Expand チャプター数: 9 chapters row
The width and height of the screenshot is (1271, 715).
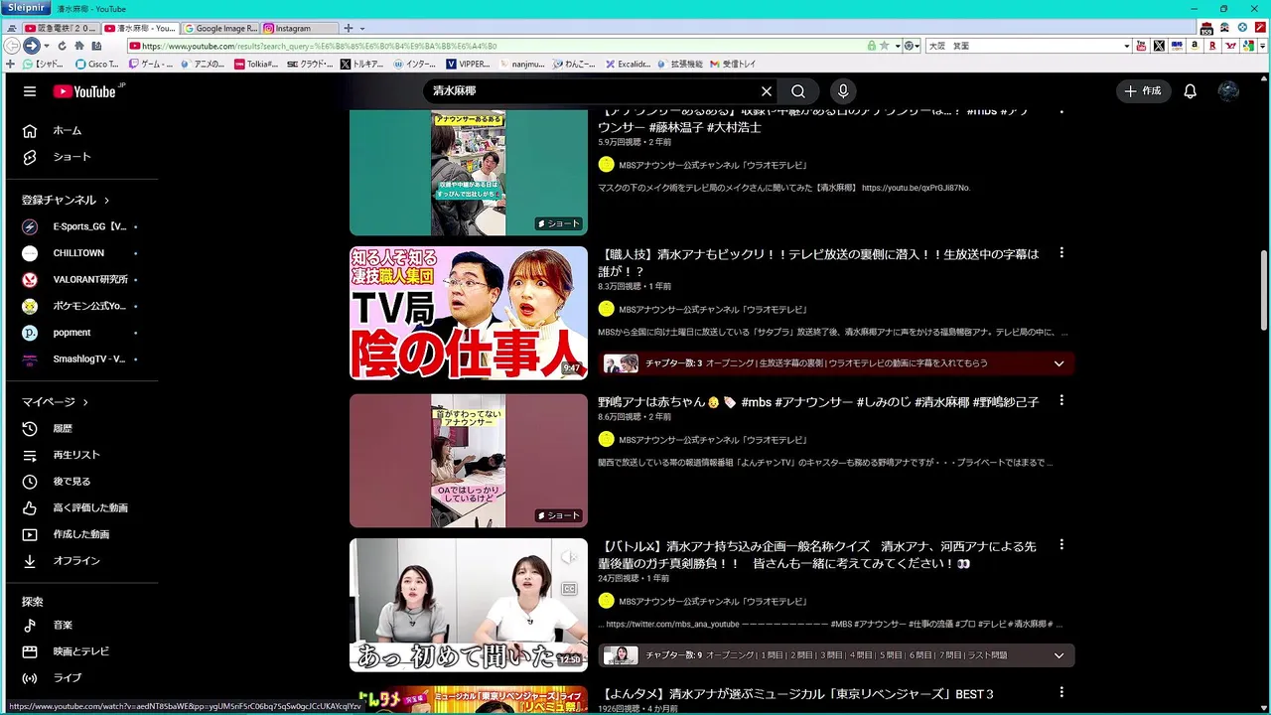point(838,655)
